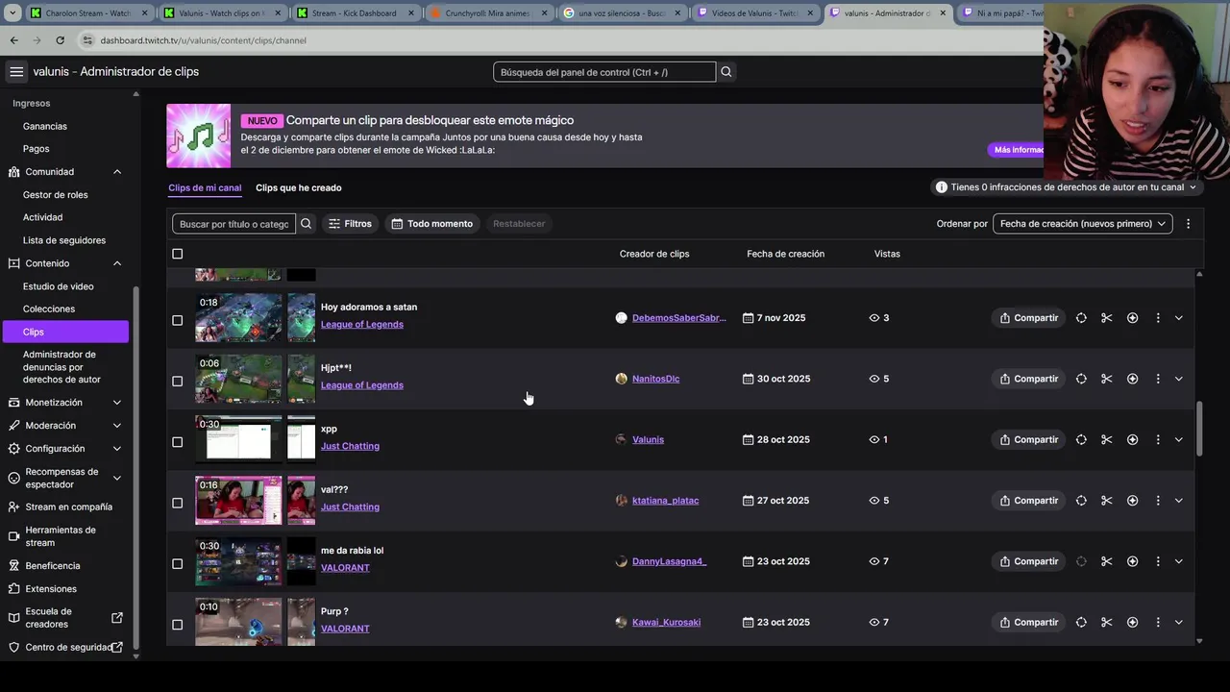The height and width of the screenshot is (692, 1230).
Task: Click the clip list vertical scrollbar
Action: pos(1199,428)
